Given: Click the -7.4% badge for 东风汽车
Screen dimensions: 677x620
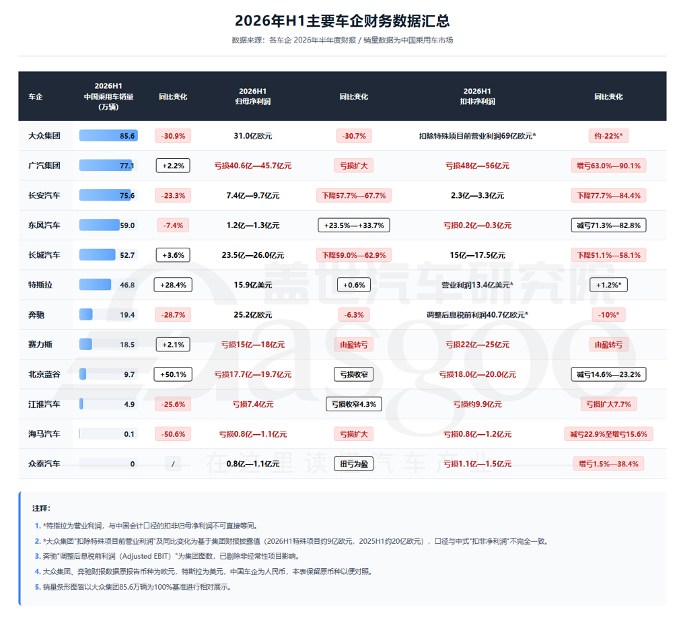Looking at the screenshot, I should pyautogui.click(x=173, y=225).
